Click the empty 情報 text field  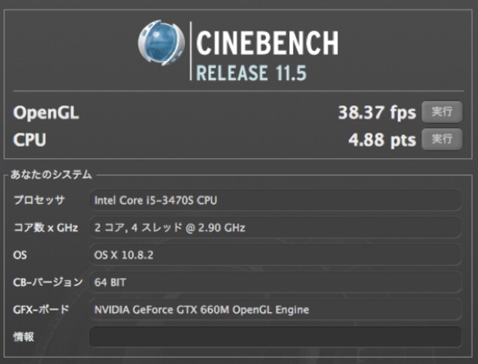(x=275, y=337)
